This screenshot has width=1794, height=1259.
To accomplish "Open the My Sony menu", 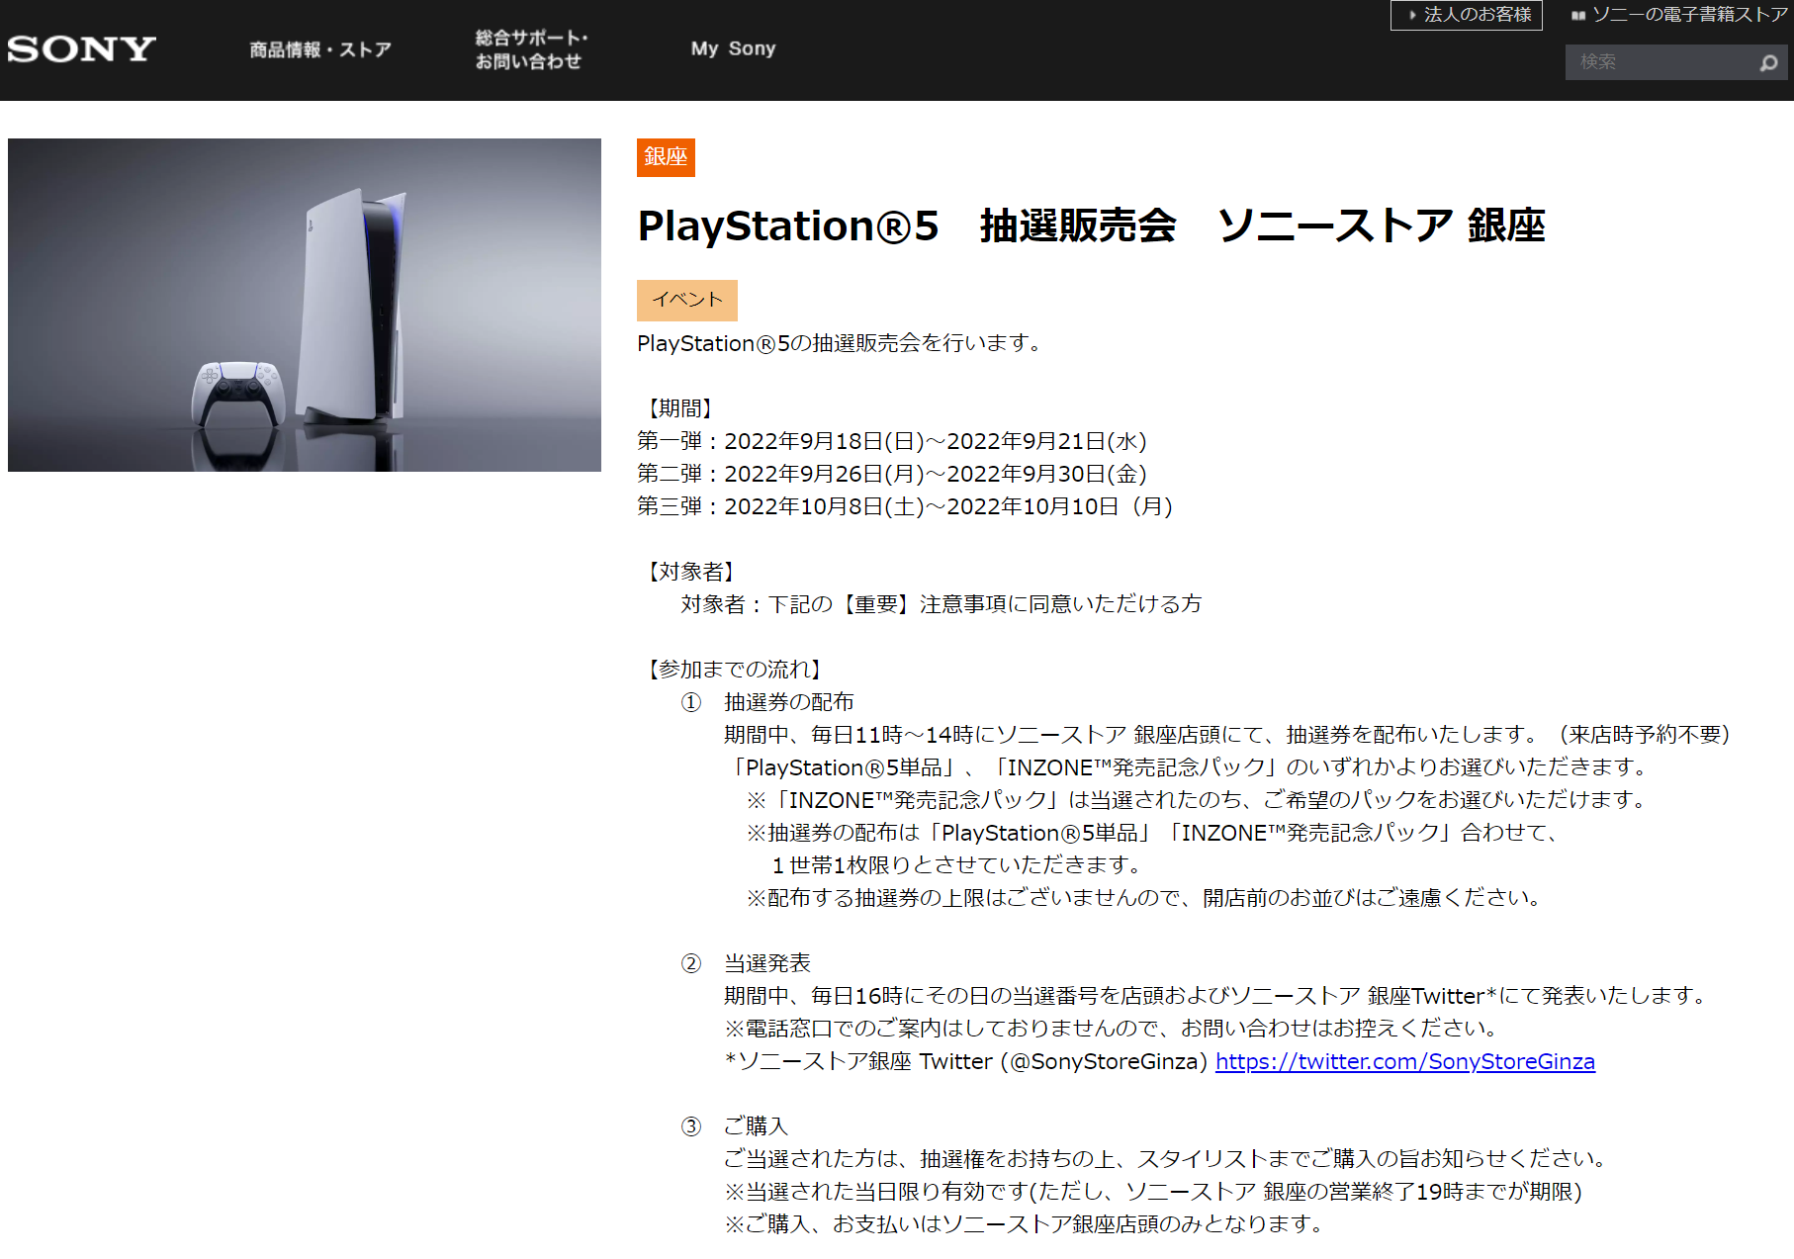I will [x=733, y=48].
